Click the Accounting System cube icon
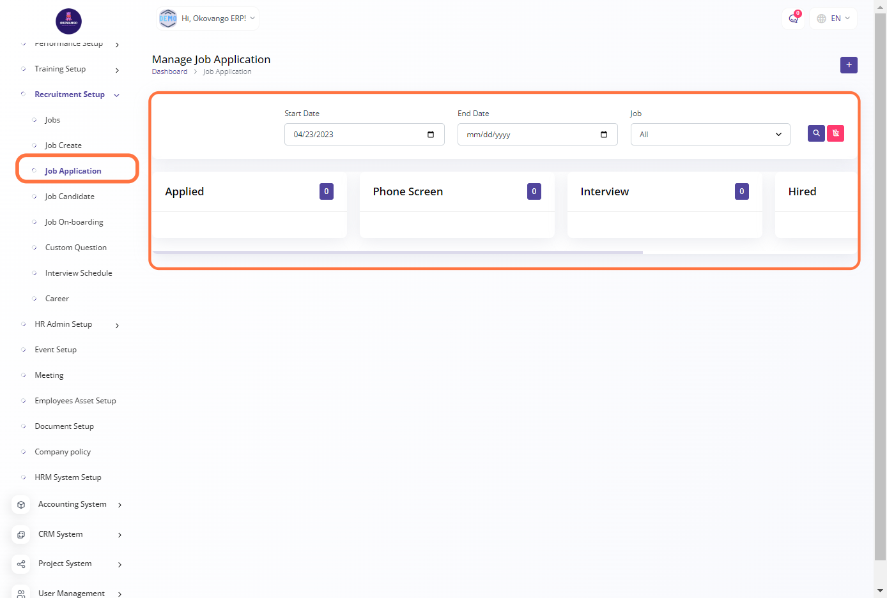This screenshot has height=598, width=887. tap(21, 505)
